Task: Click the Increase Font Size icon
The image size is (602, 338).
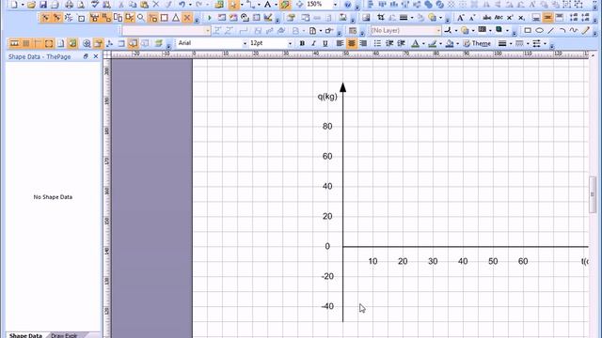Action: pyautogui.click(x=460, y=18)
